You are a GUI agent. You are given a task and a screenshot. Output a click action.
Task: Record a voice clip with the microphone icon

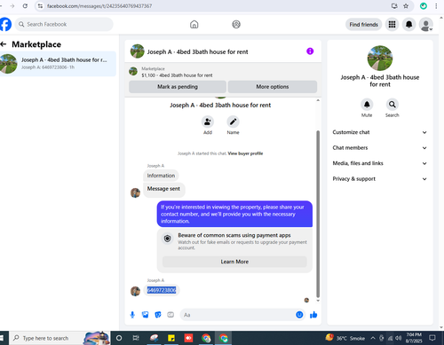(132, 315)
